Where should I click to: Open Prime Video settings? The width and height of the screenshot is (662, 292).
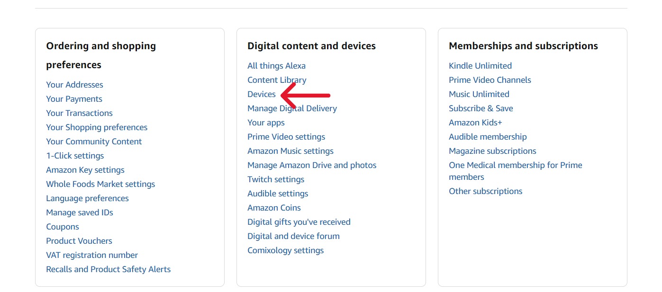(x=286, y=137)
